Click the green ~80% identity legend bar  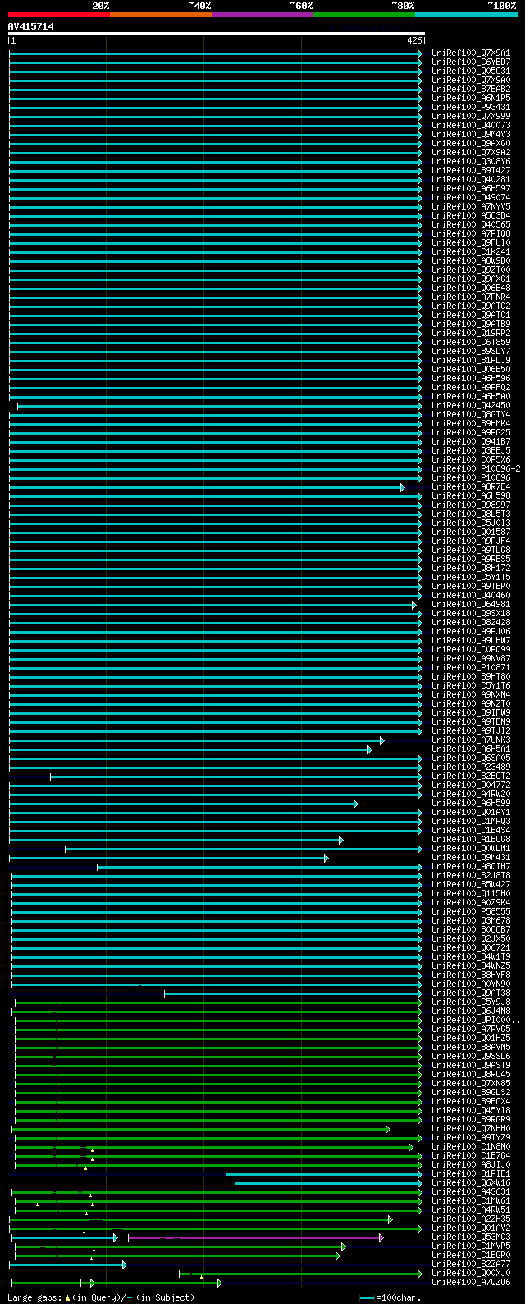[364, 15]
